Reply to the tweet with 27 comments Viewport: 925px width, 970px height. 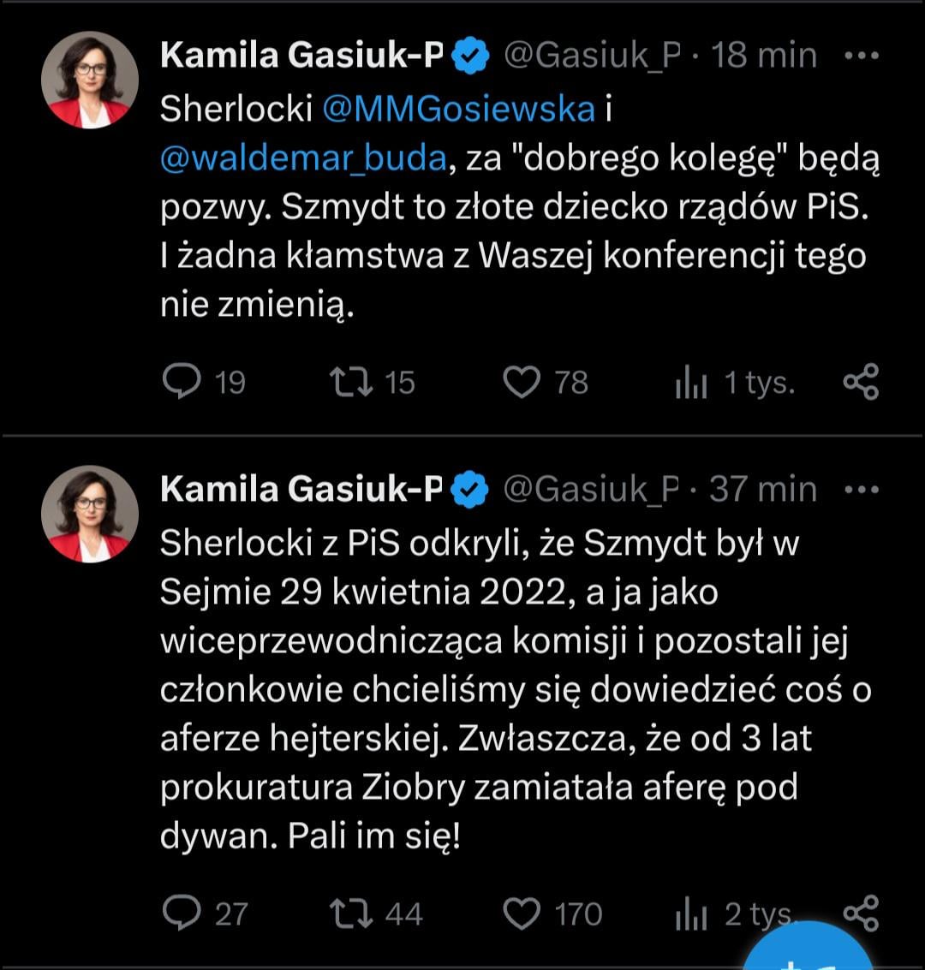[x=182, y=913]
